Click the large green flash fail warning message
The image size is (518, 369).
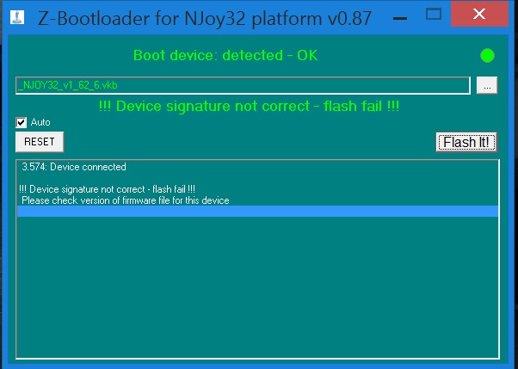[250, 107]
